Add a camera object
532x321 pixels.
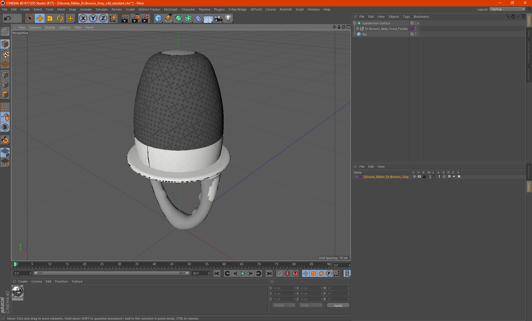[218, 19]
